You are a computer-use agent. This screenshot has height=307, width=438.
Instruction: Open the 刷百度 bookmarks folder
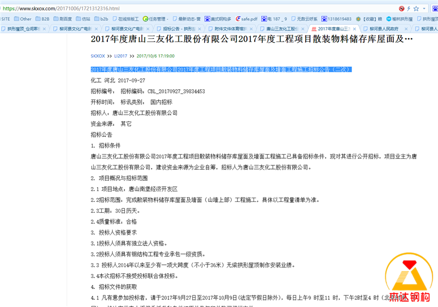62,19
